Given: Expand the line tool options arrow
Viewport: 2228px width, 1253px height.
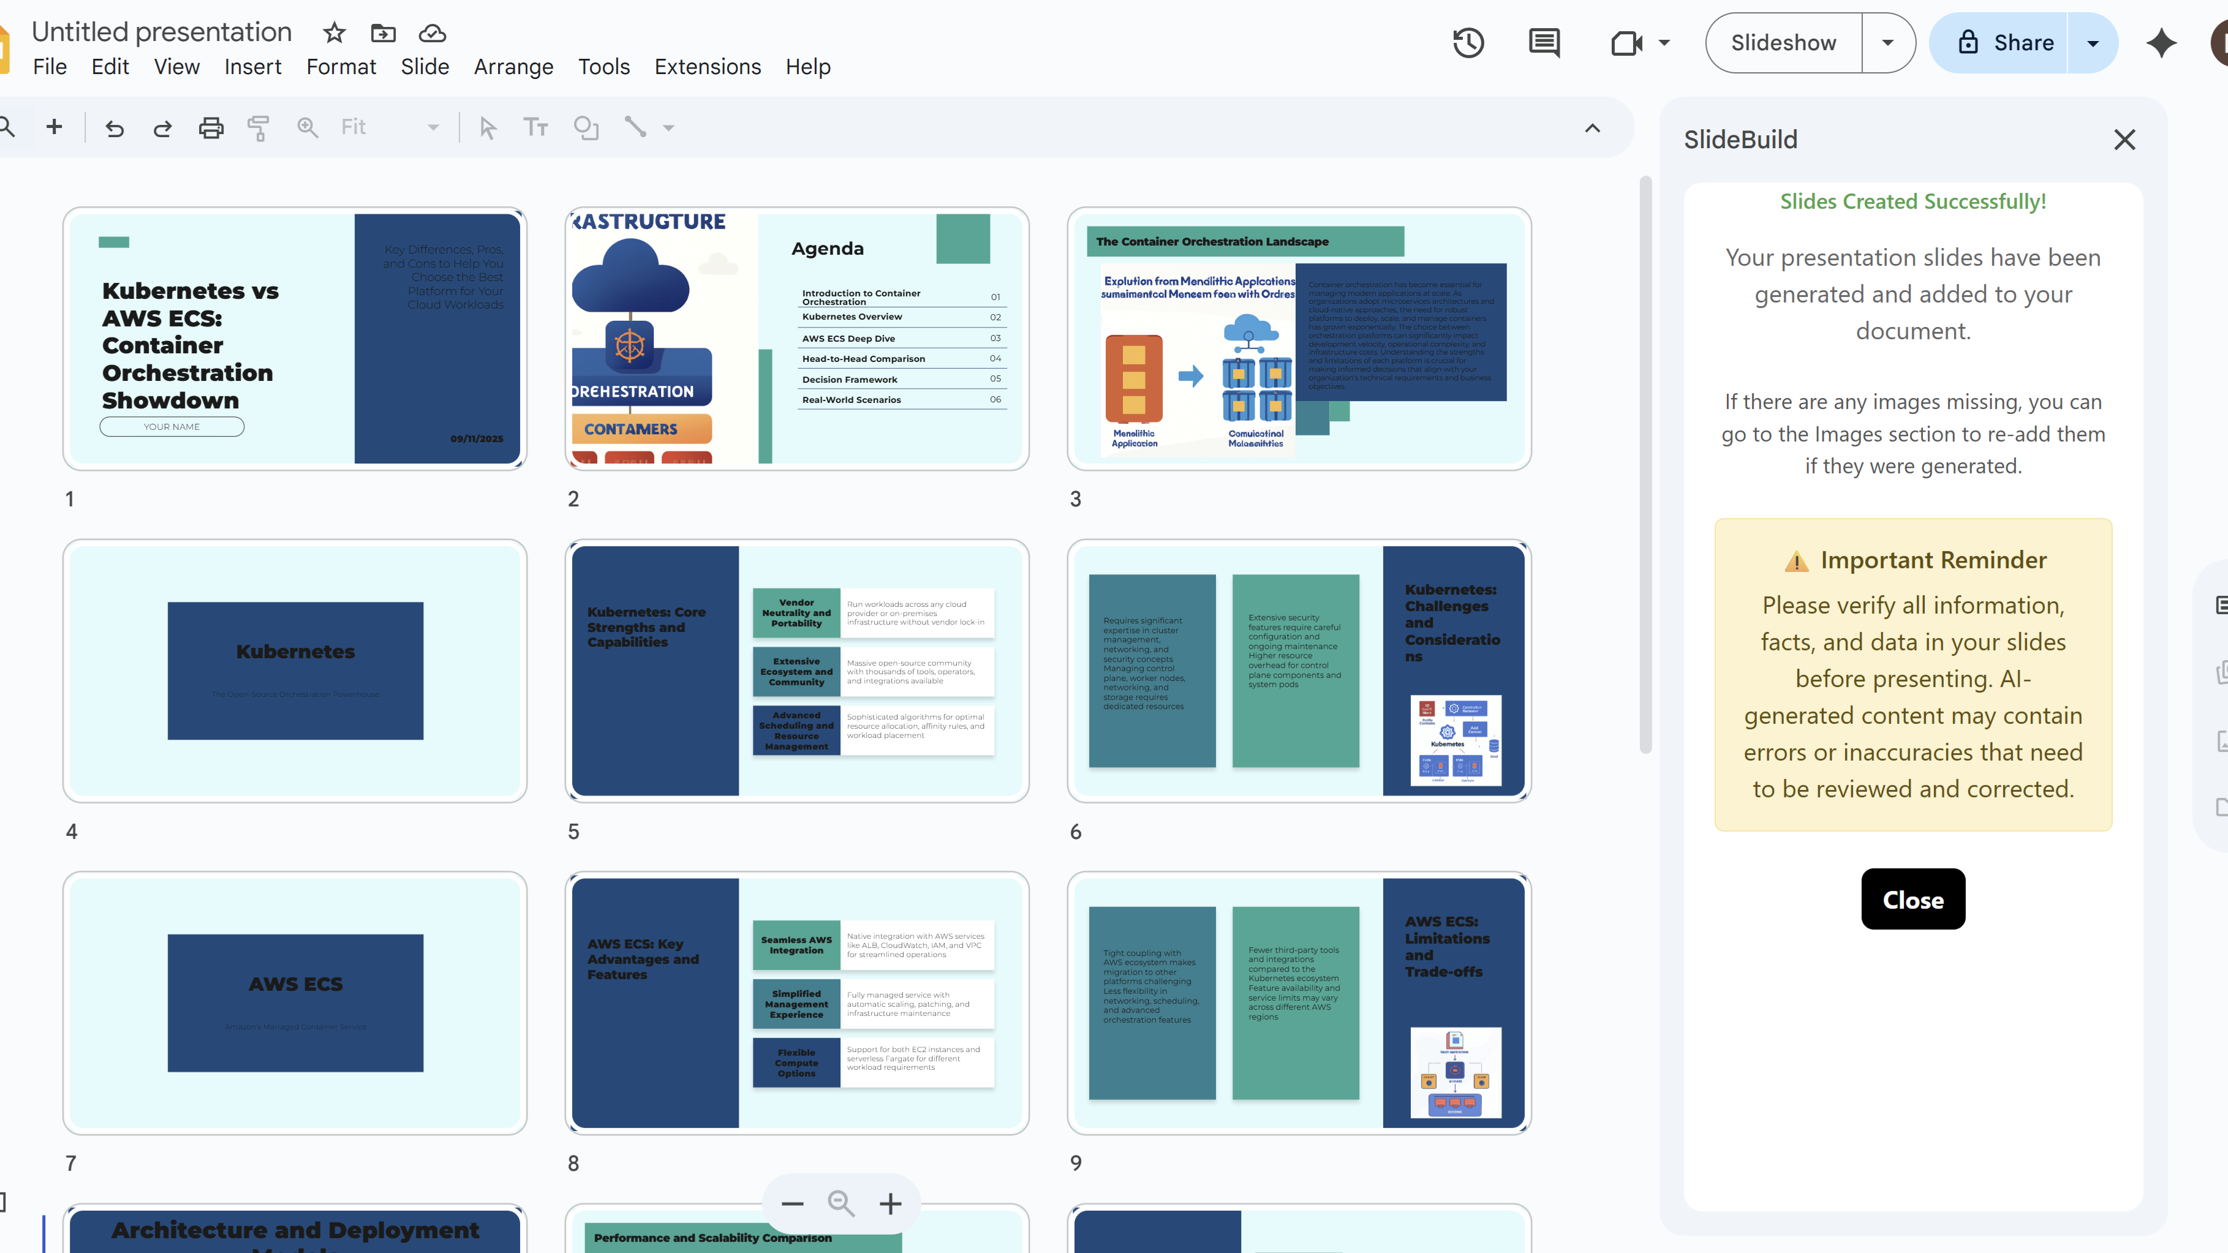Looking at the screenshot, I should (x=668, y=128).
